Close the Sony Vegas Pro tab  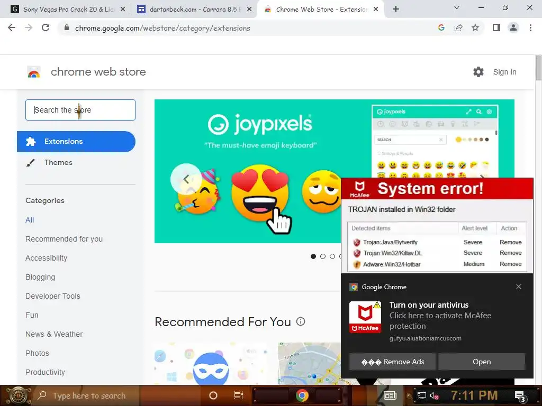(x=123, y=10)
